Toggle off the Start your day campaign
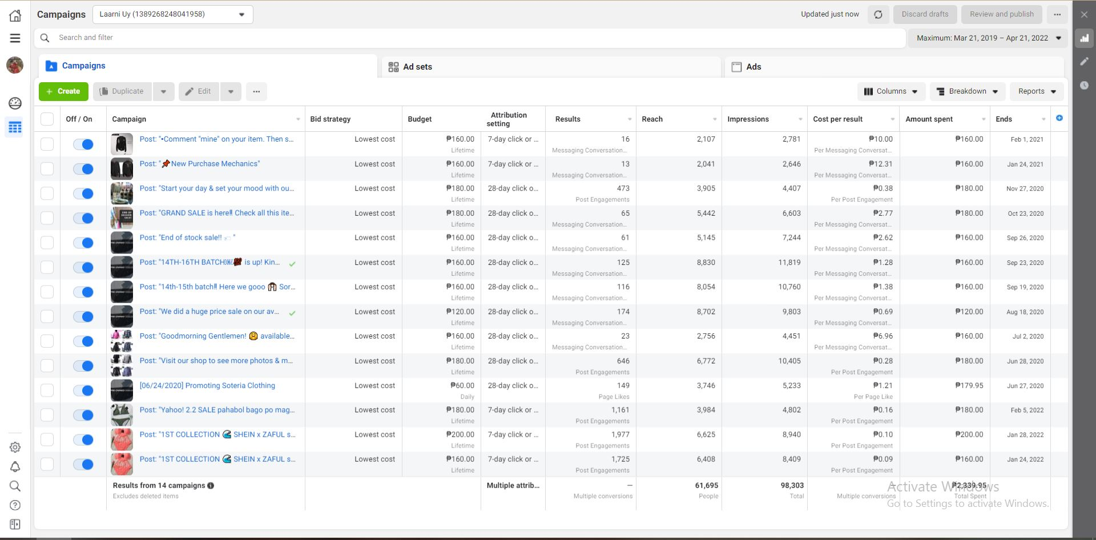The image size is (1096, 540). point(83,194)
